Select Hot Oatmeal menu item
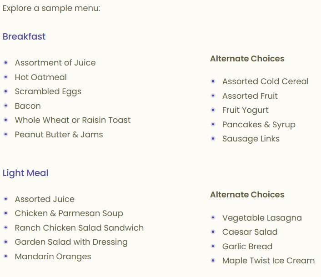 (x=41, y=77)
